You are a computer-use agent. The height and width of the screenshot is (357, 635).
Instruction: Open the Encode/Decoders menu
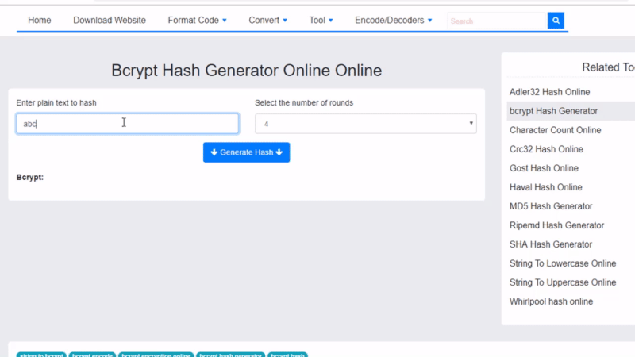(x=394, y=21)
